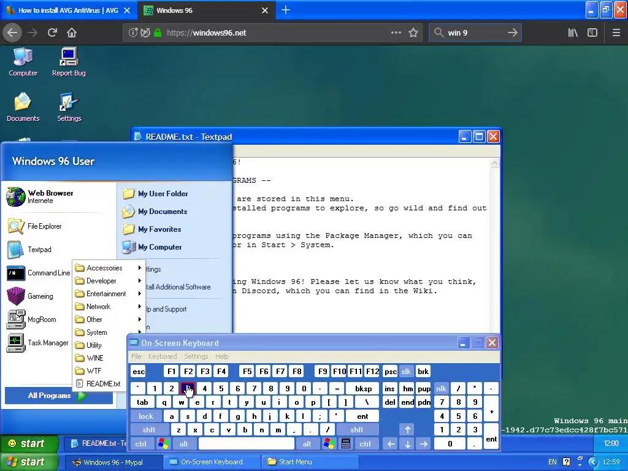Viewport: 628px width, 471px height.
Task: Open the WTF programs folder
Action: [94, 371]
